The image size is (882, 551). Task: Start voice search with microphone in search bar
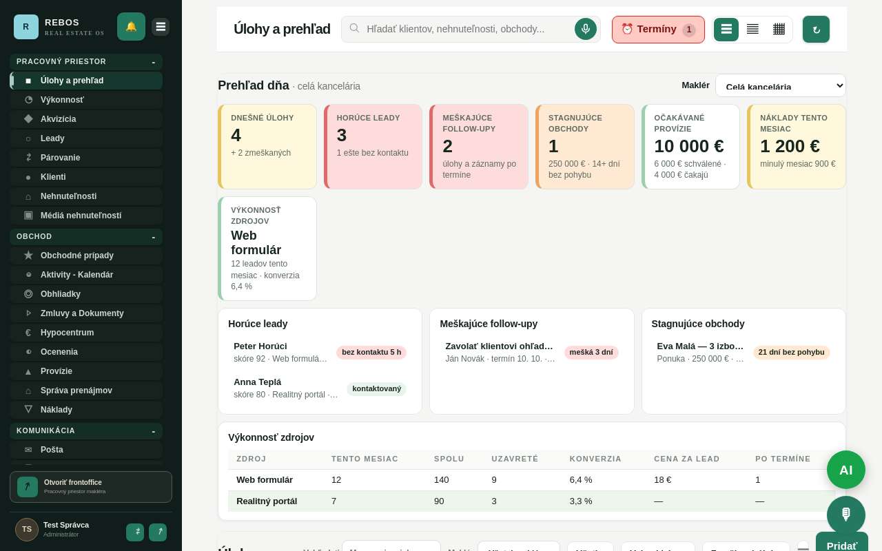pyautogui.click(x=586, y=29)
